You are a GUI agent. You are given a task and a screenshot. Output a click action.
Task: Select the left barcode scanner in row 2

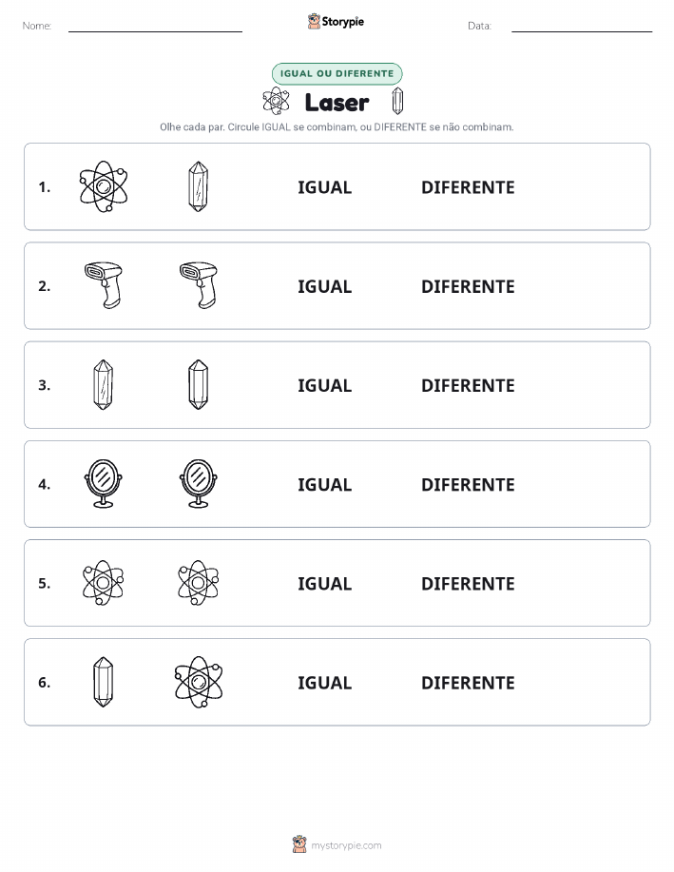104,285
